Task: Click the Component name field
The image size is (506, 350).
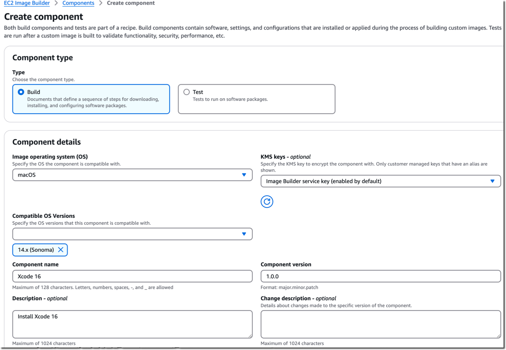Action: coord(132,276)
